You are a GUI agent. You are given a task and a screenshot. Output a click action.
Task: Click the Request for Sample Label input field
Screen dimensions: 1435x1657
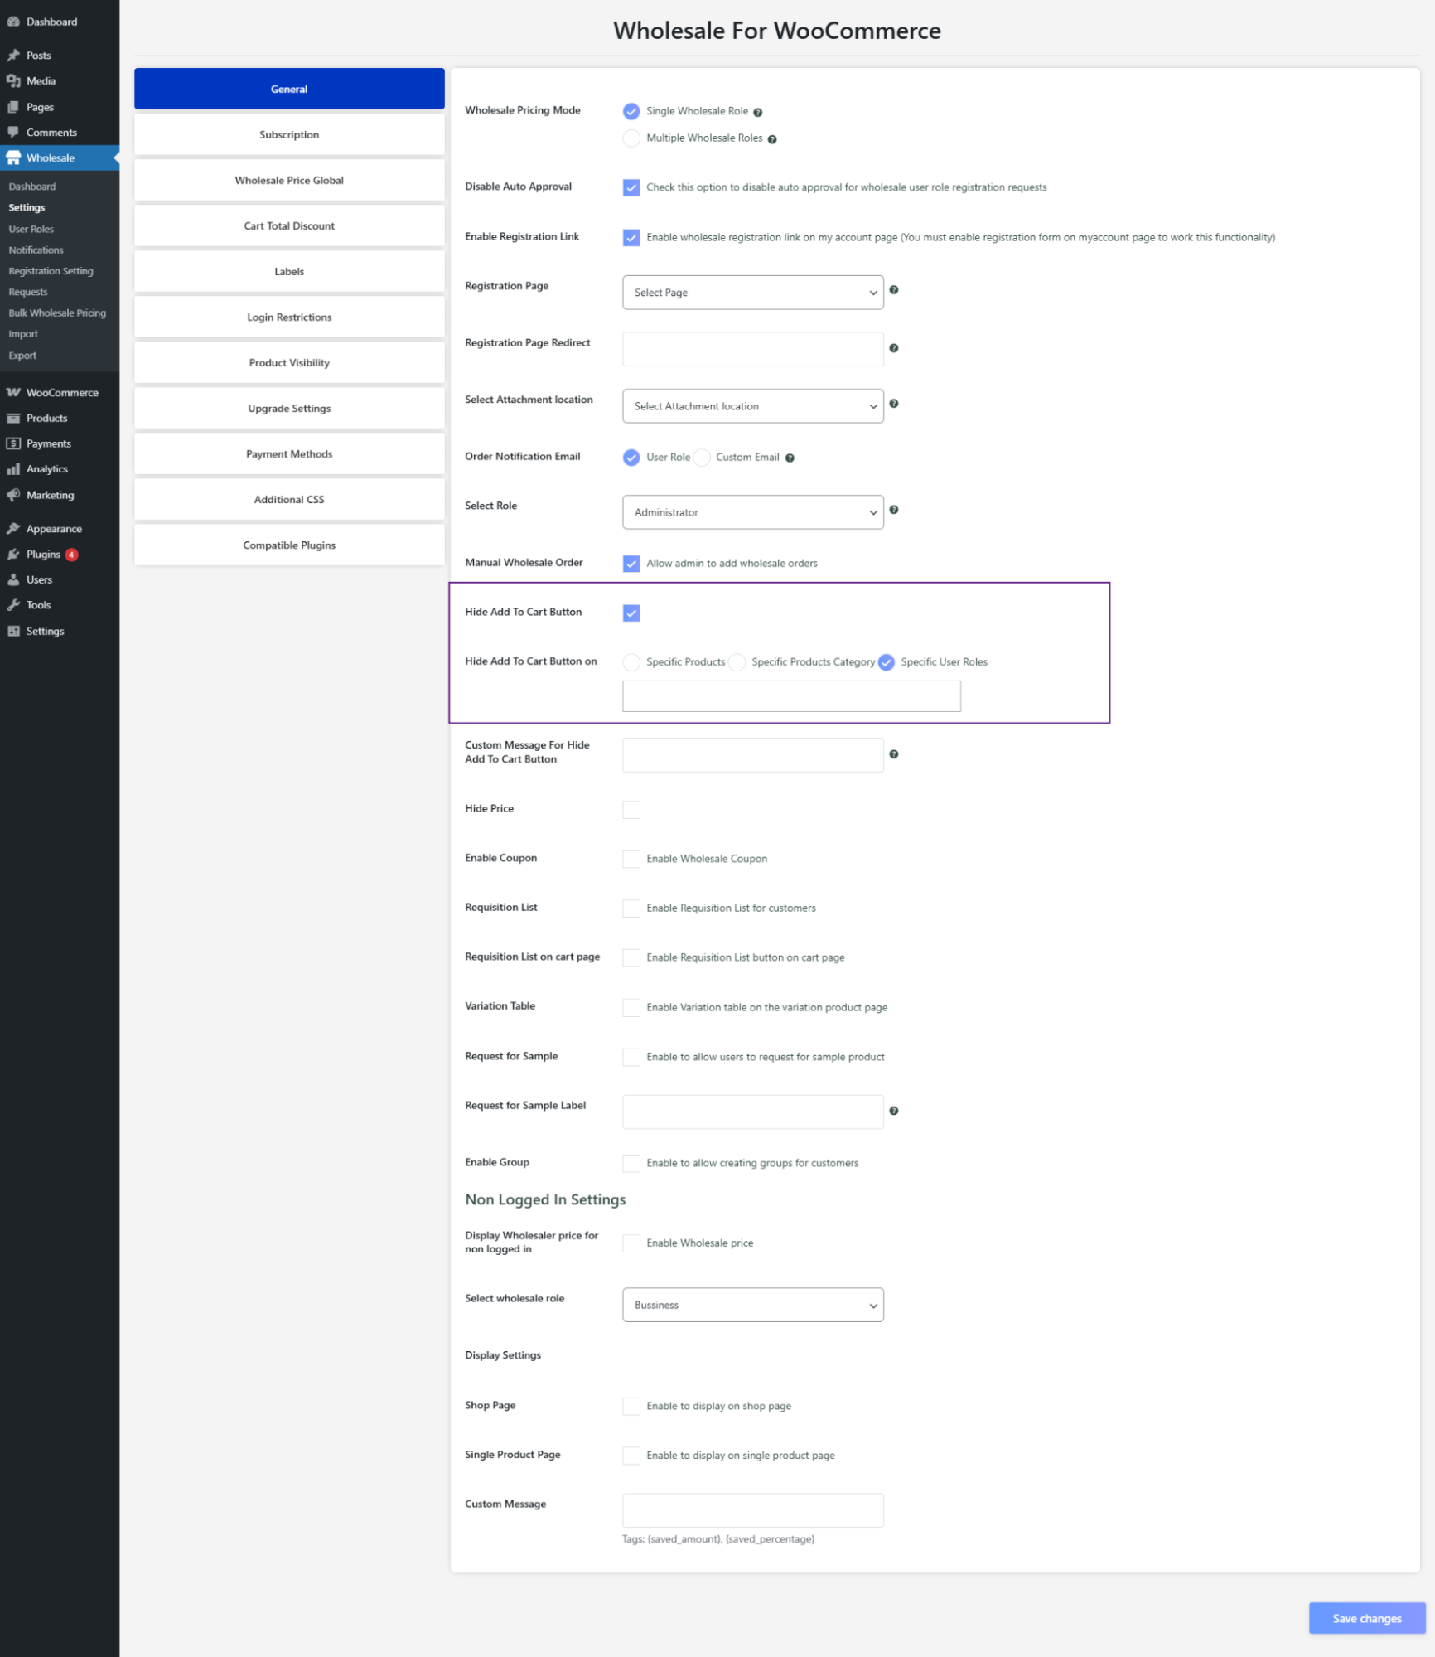point(753,1112)
